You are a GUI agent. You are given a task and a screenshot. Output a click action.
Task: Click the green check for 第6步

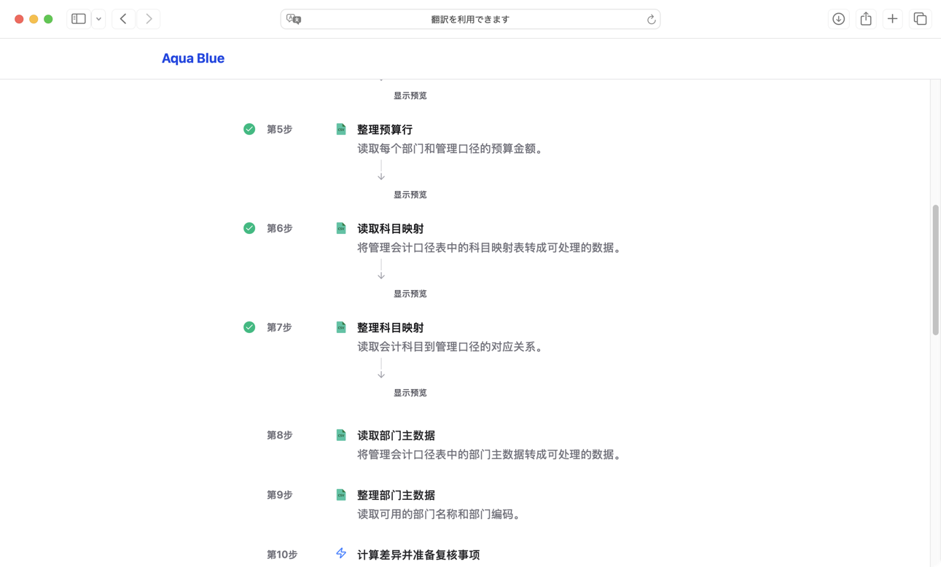(x=249, y=228)
